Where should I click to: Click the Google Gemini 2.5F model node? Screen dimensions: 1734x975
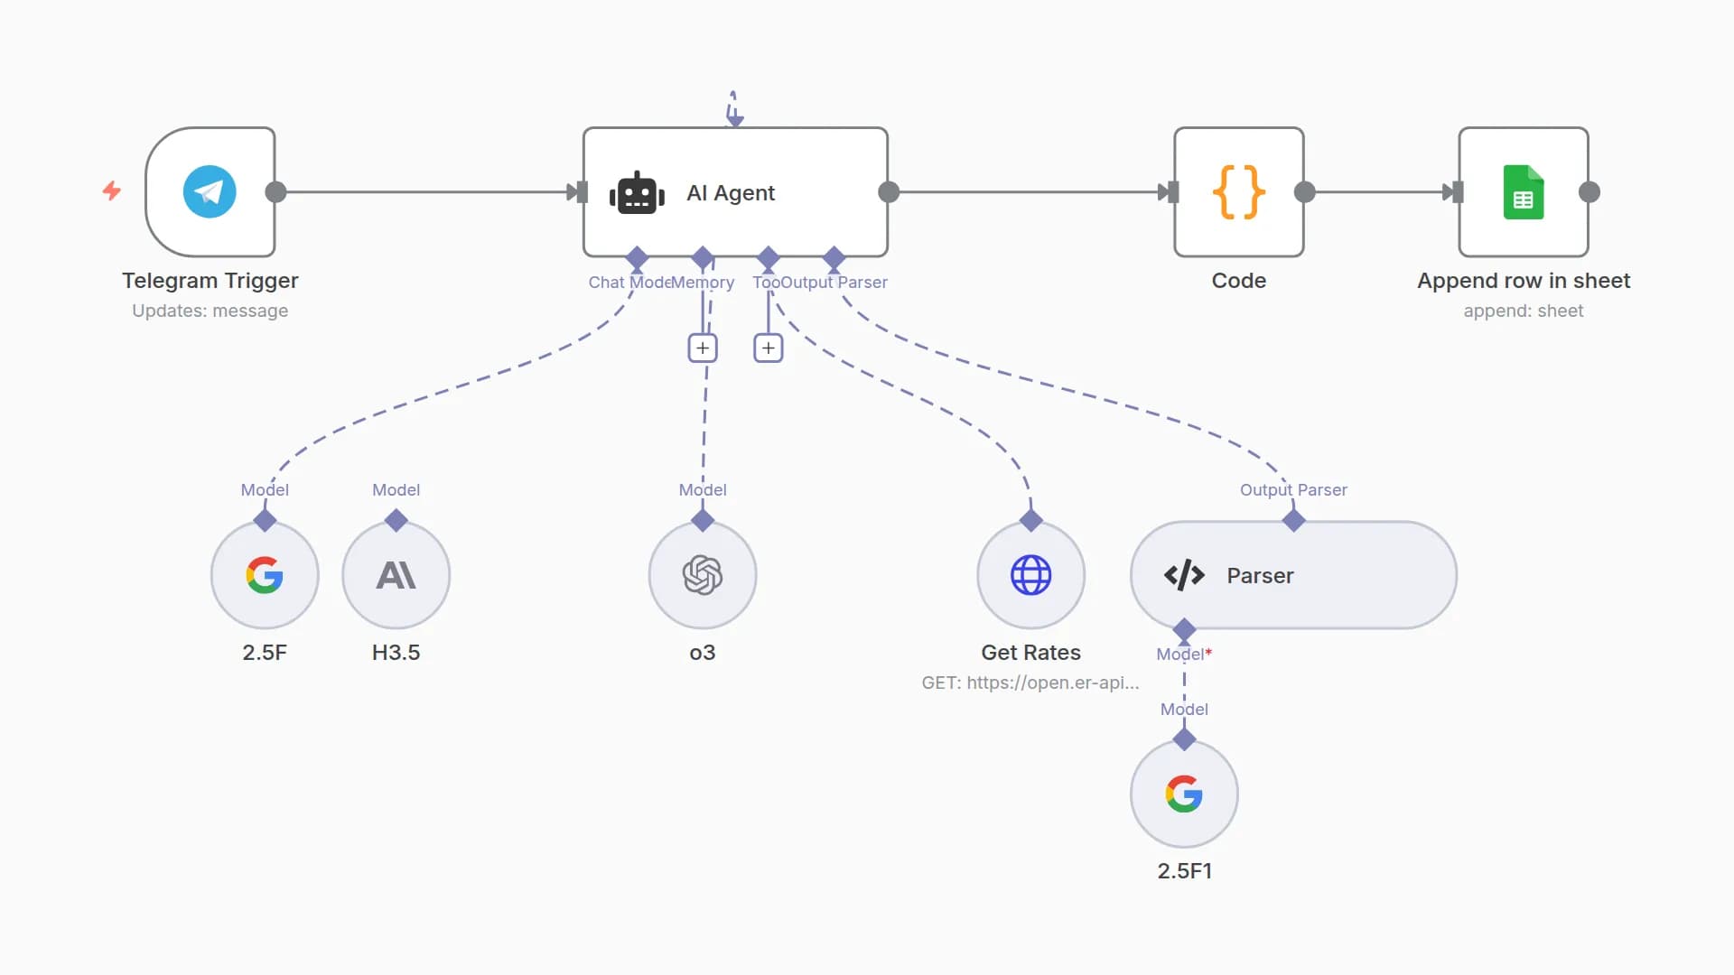(265, 575)
